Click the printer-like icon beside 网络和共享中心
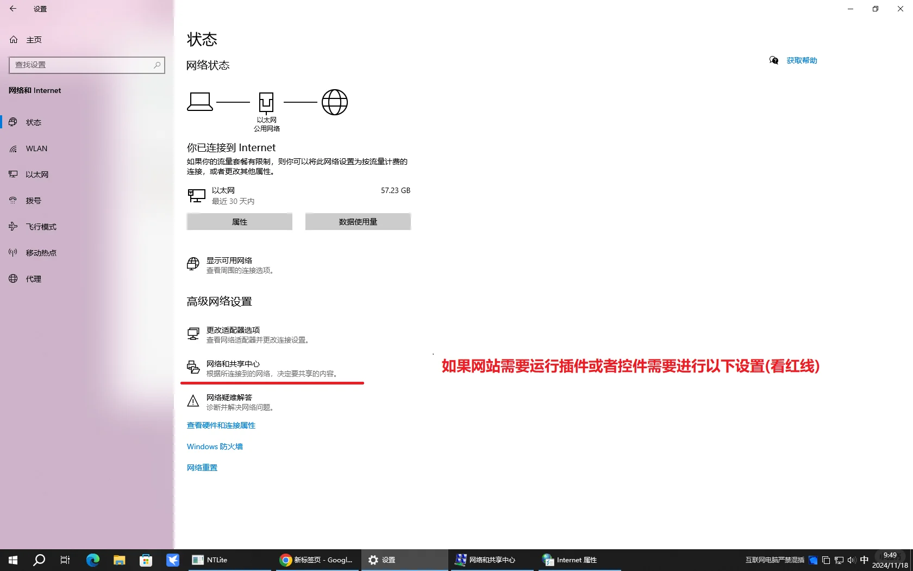The height and width of the screenshot is (571, 913). click(x=193, y=368)
